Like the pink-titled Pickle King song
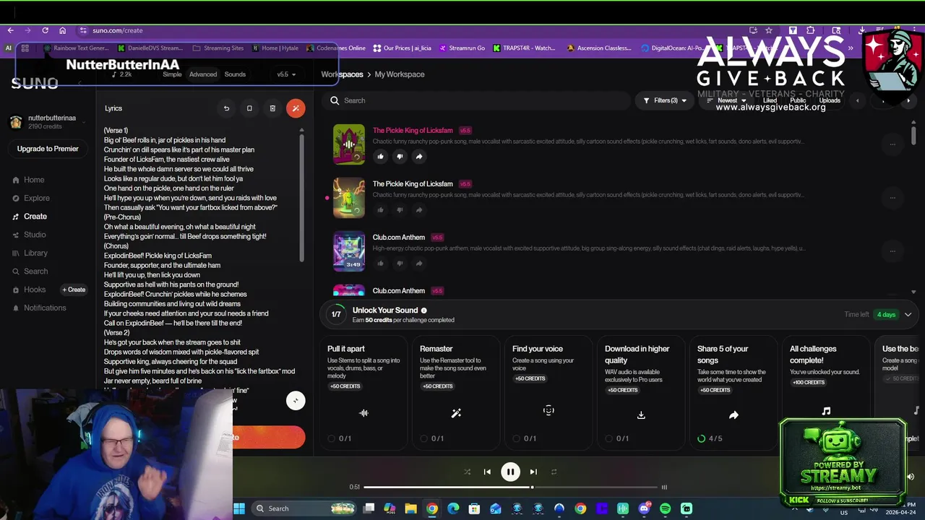 381,156
